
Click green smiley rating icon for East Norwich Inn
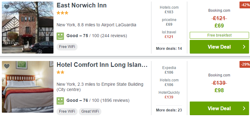[60, 36]
